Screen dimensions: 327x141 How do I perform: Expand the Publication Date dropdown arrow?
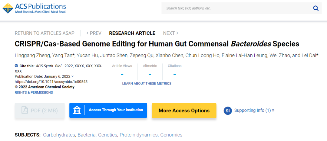72,76
